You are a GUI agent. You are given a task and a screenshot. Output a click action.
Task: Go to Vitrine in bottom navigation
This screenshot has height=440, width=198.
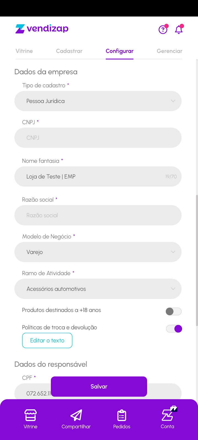point(30,419)
